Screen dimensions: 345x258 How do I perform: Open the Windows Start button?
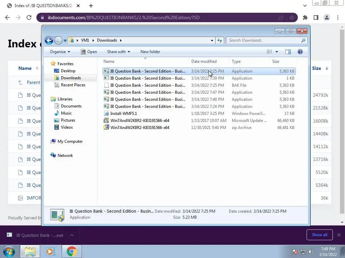coord(9,251)
